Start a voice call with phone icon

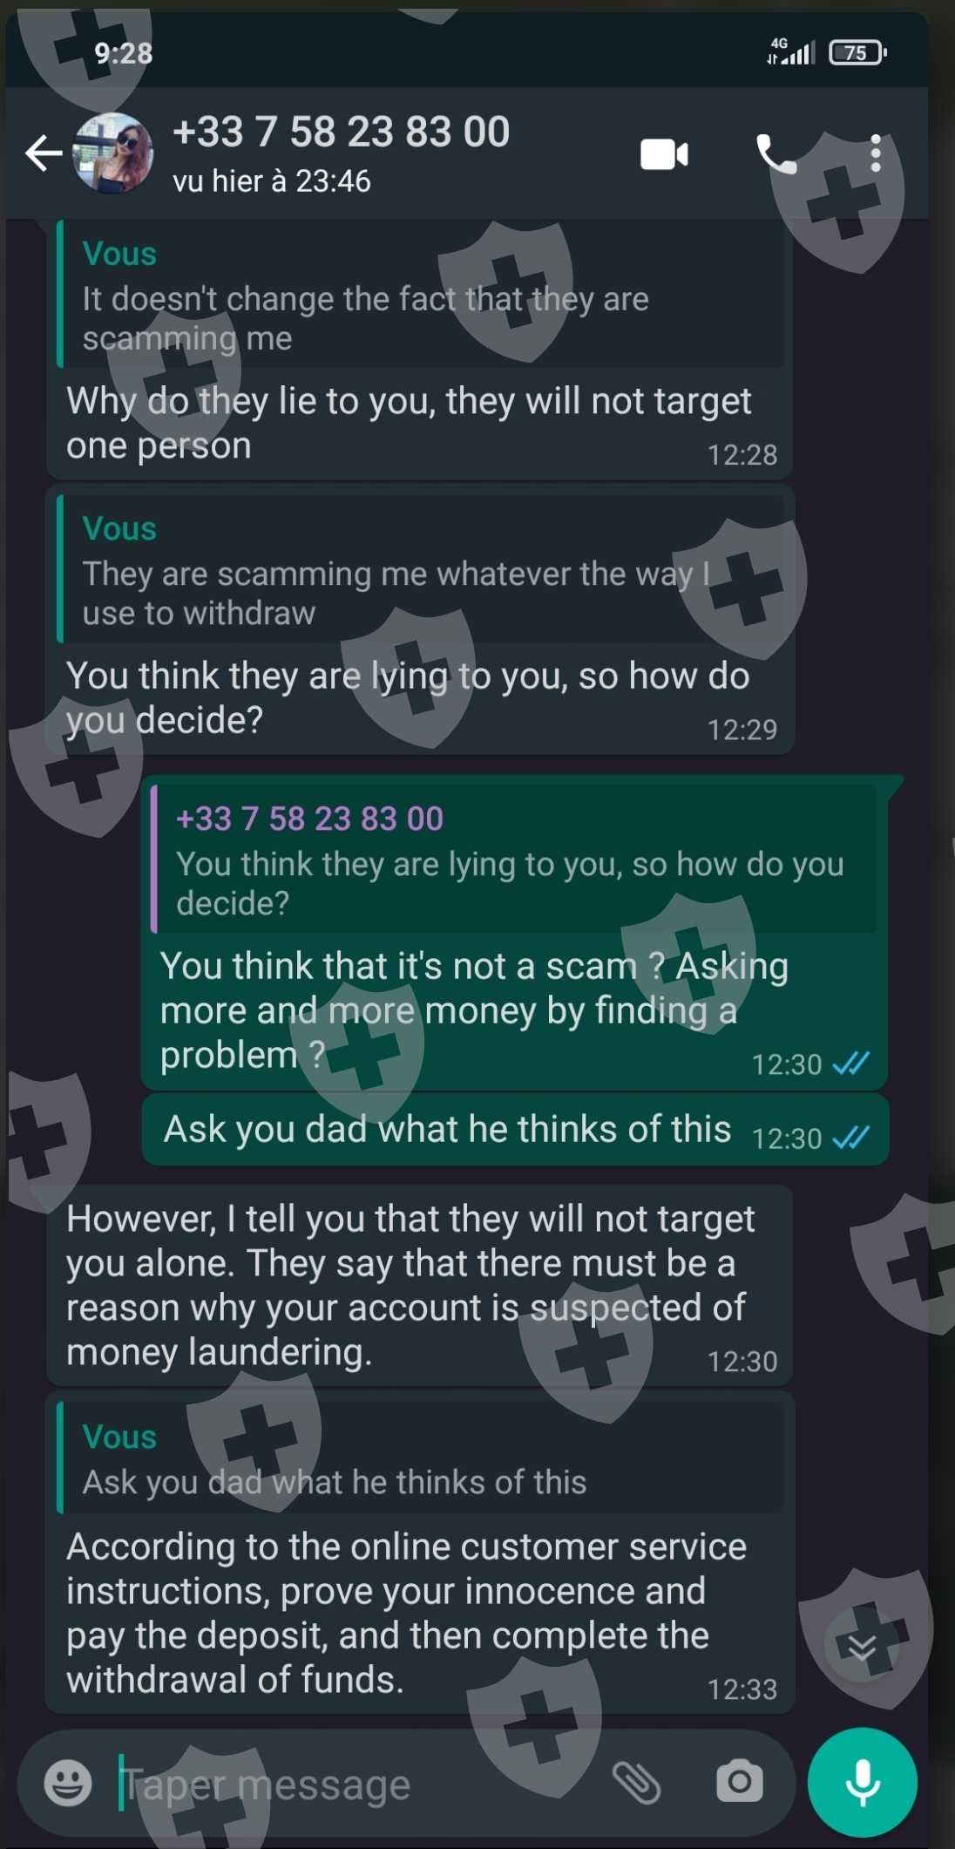click(776, 155)
